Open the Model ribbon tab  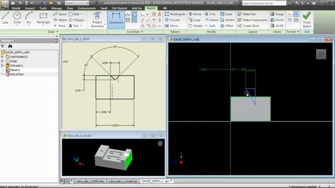pyautogui.click(x=16, y=8)
